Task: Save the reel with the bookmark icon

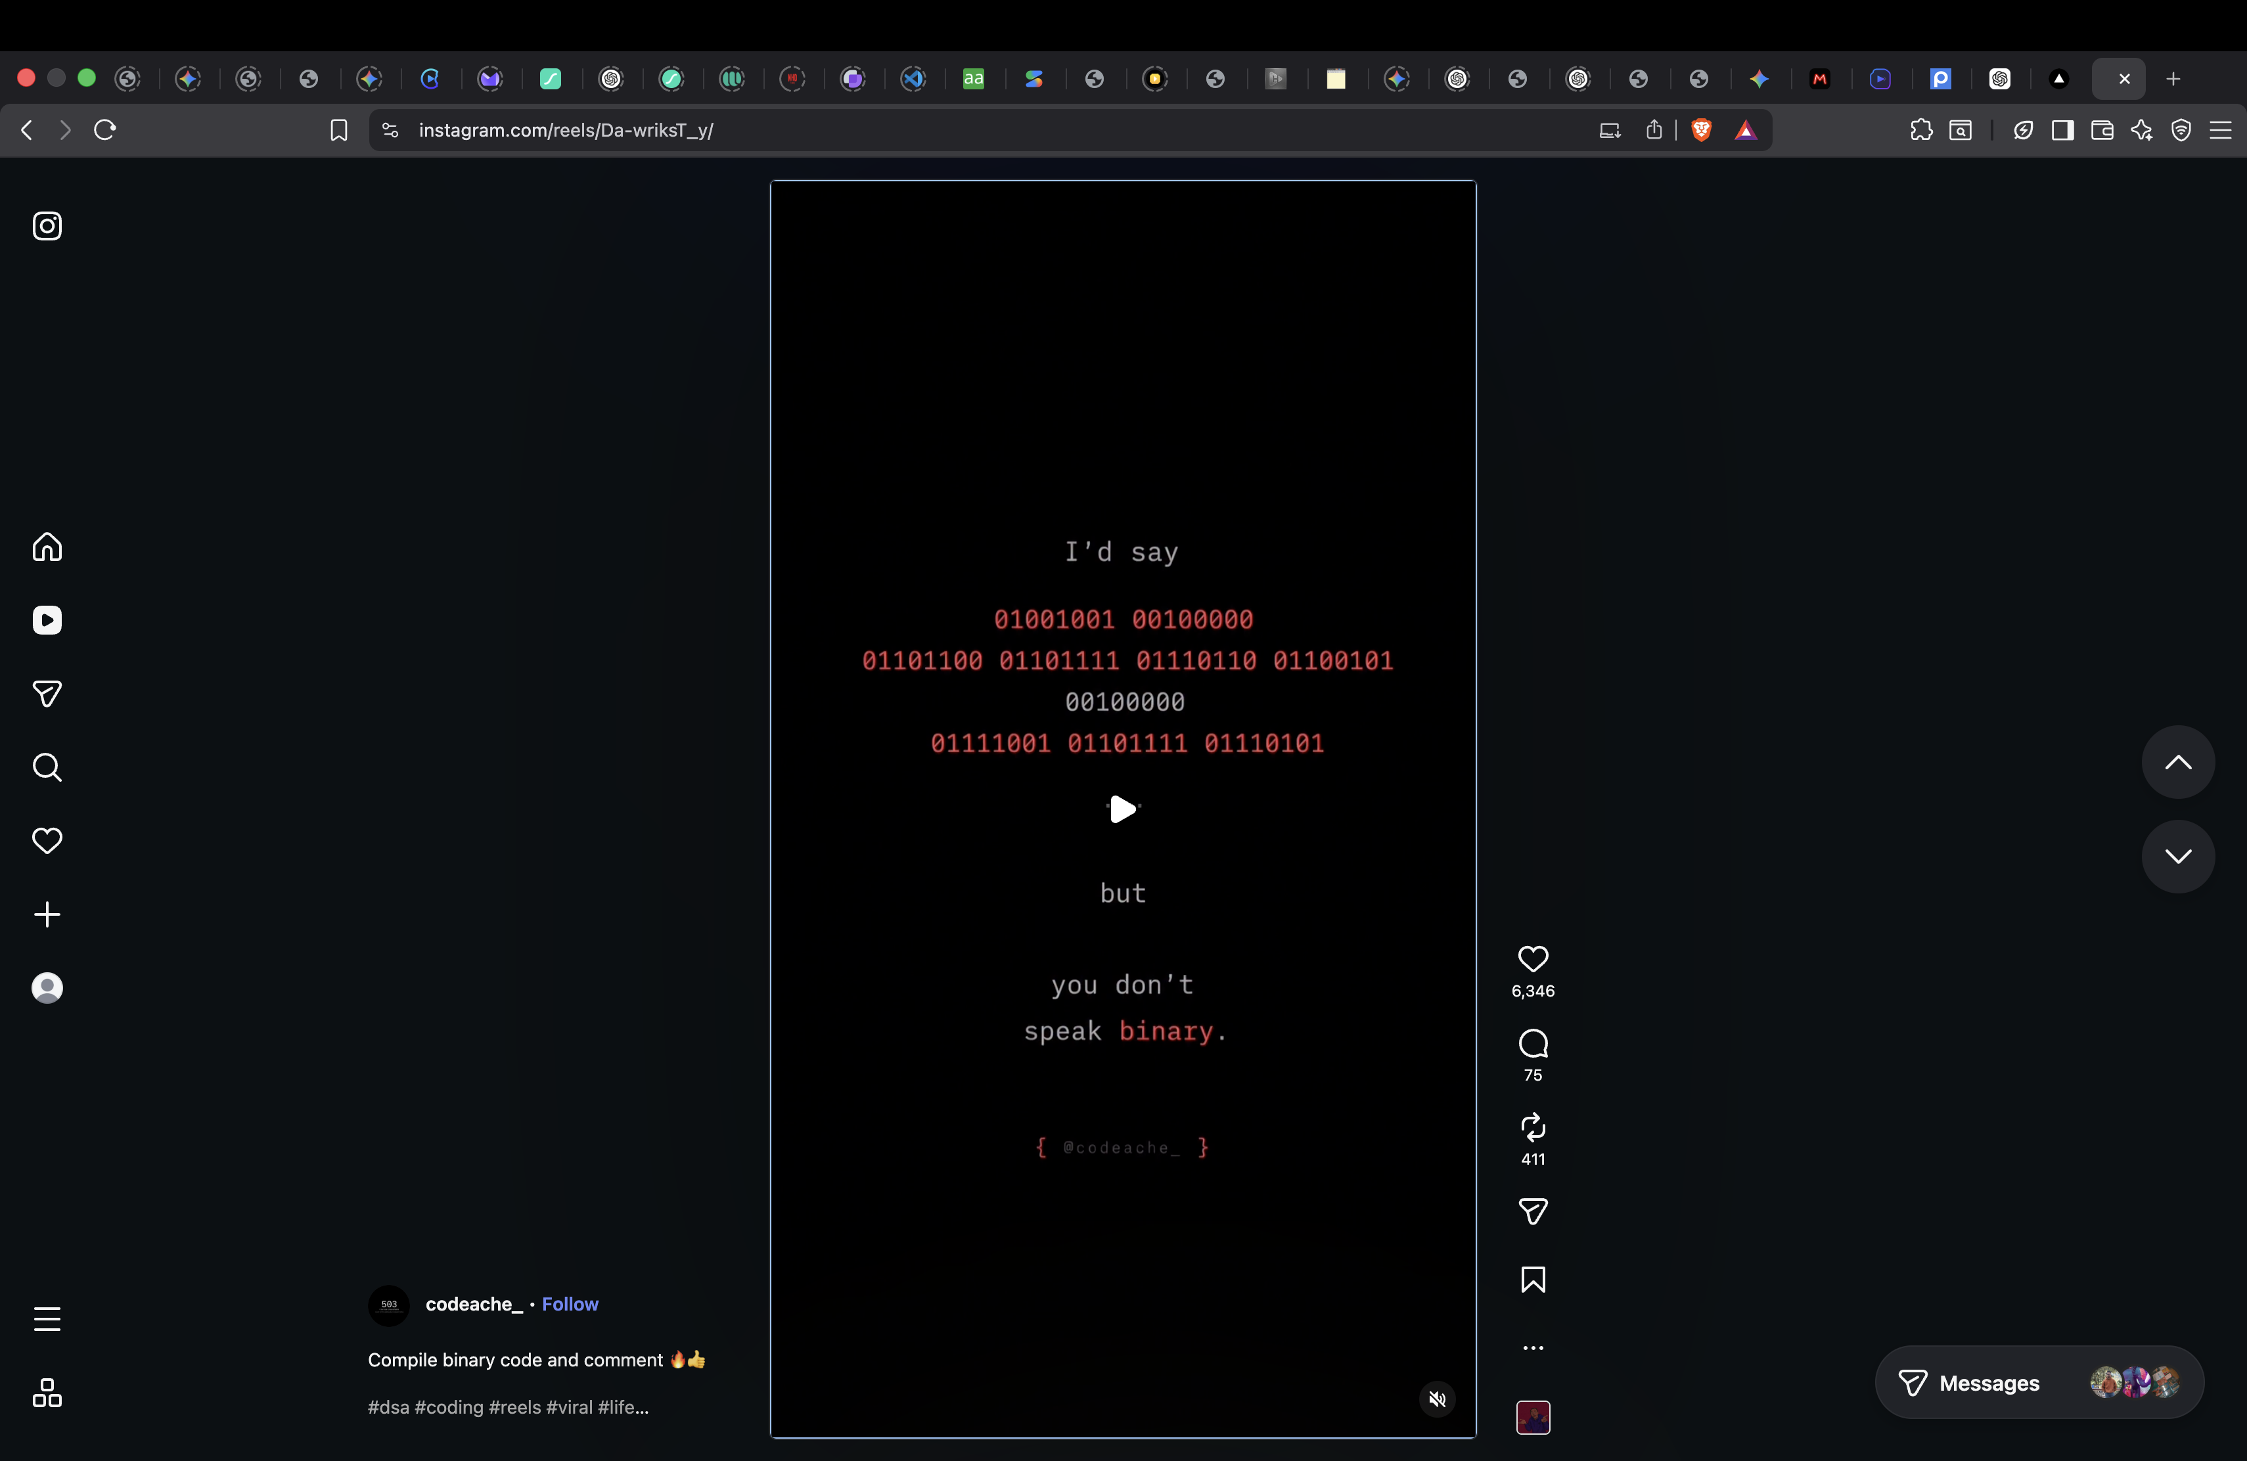Action: pyautogui.click(x=1532, y=1279)
